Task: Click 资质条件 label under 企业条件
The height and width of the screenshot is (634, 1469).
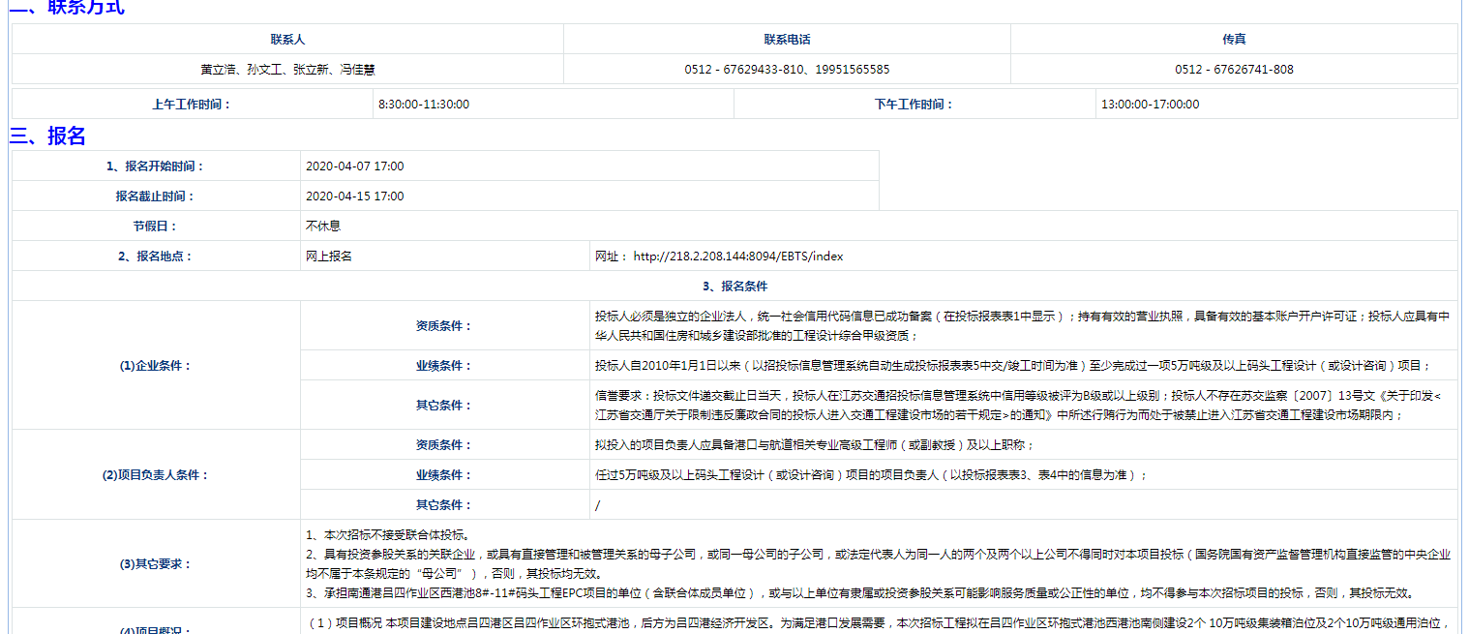Action: pyautogui.click(x=444, y=326)
